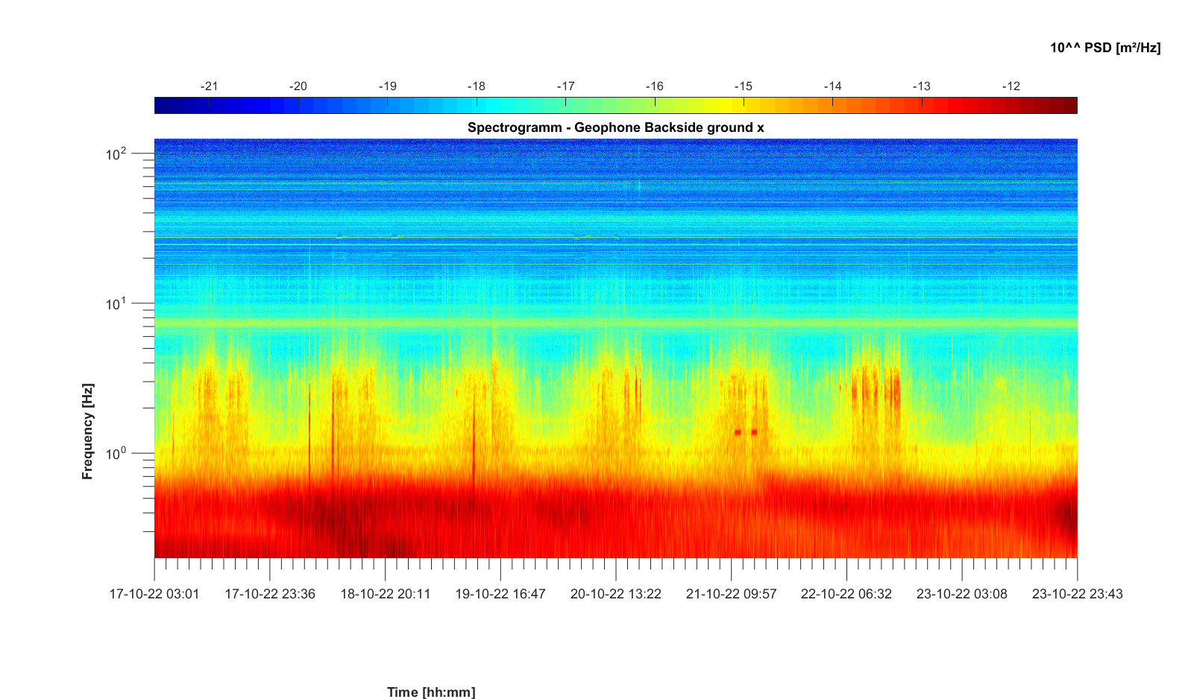Click the y-axis tick label 10^2

(116, 154)
